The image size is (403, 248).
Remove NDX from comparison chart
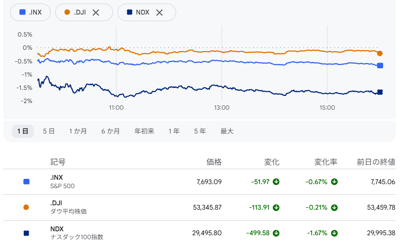pyautogui.click(x=159, y=12)
